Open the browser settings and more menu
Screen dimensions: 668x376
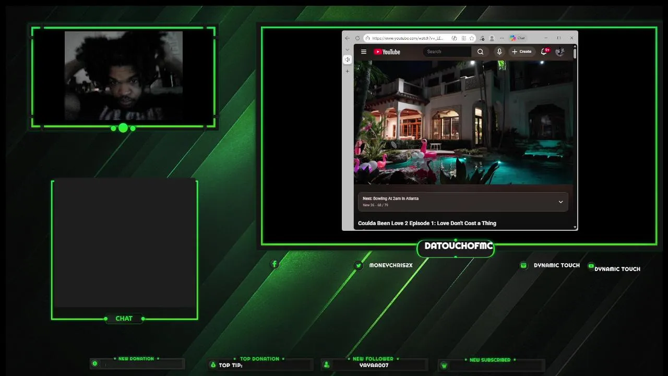point(502,38)
